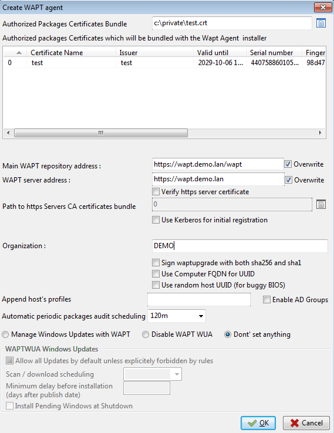Screen dimensions: 334x433
Task: Select Manage Windows Updates with WAPT
Action: click(x=5, y=334)
